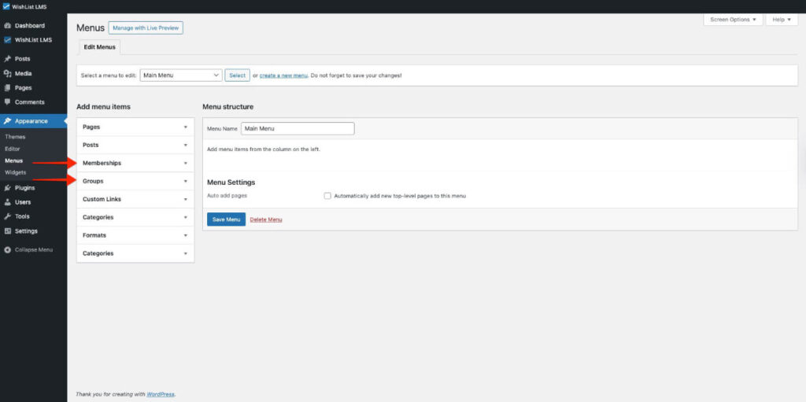Viewport: 806px width, 402px height.
Task: Click the Settings icon in sidebar
Action: click(8, 231)
